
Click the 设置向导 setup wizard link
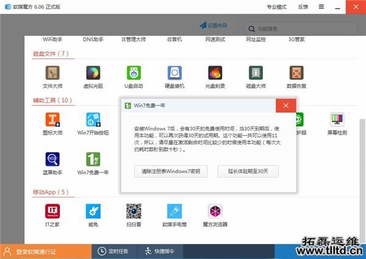click(213, 25)
